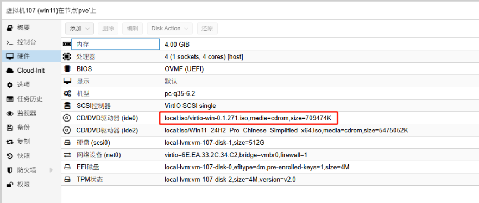The height and width of the screenshot is (203, 479).
Task: Click the monitor icon beside 硬件
Action: (10, 56)
